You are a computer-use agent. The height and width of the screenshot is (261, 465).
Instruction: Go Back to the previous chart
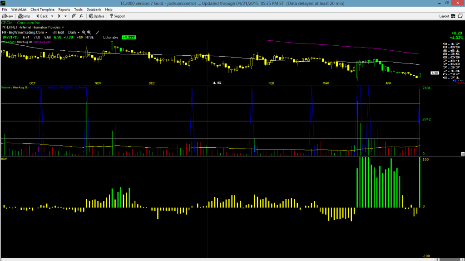click(x=42, y=16)
